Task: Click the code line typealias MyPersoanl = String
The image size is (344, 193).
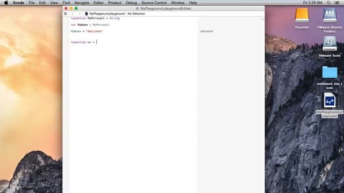Action: point(95,18)
